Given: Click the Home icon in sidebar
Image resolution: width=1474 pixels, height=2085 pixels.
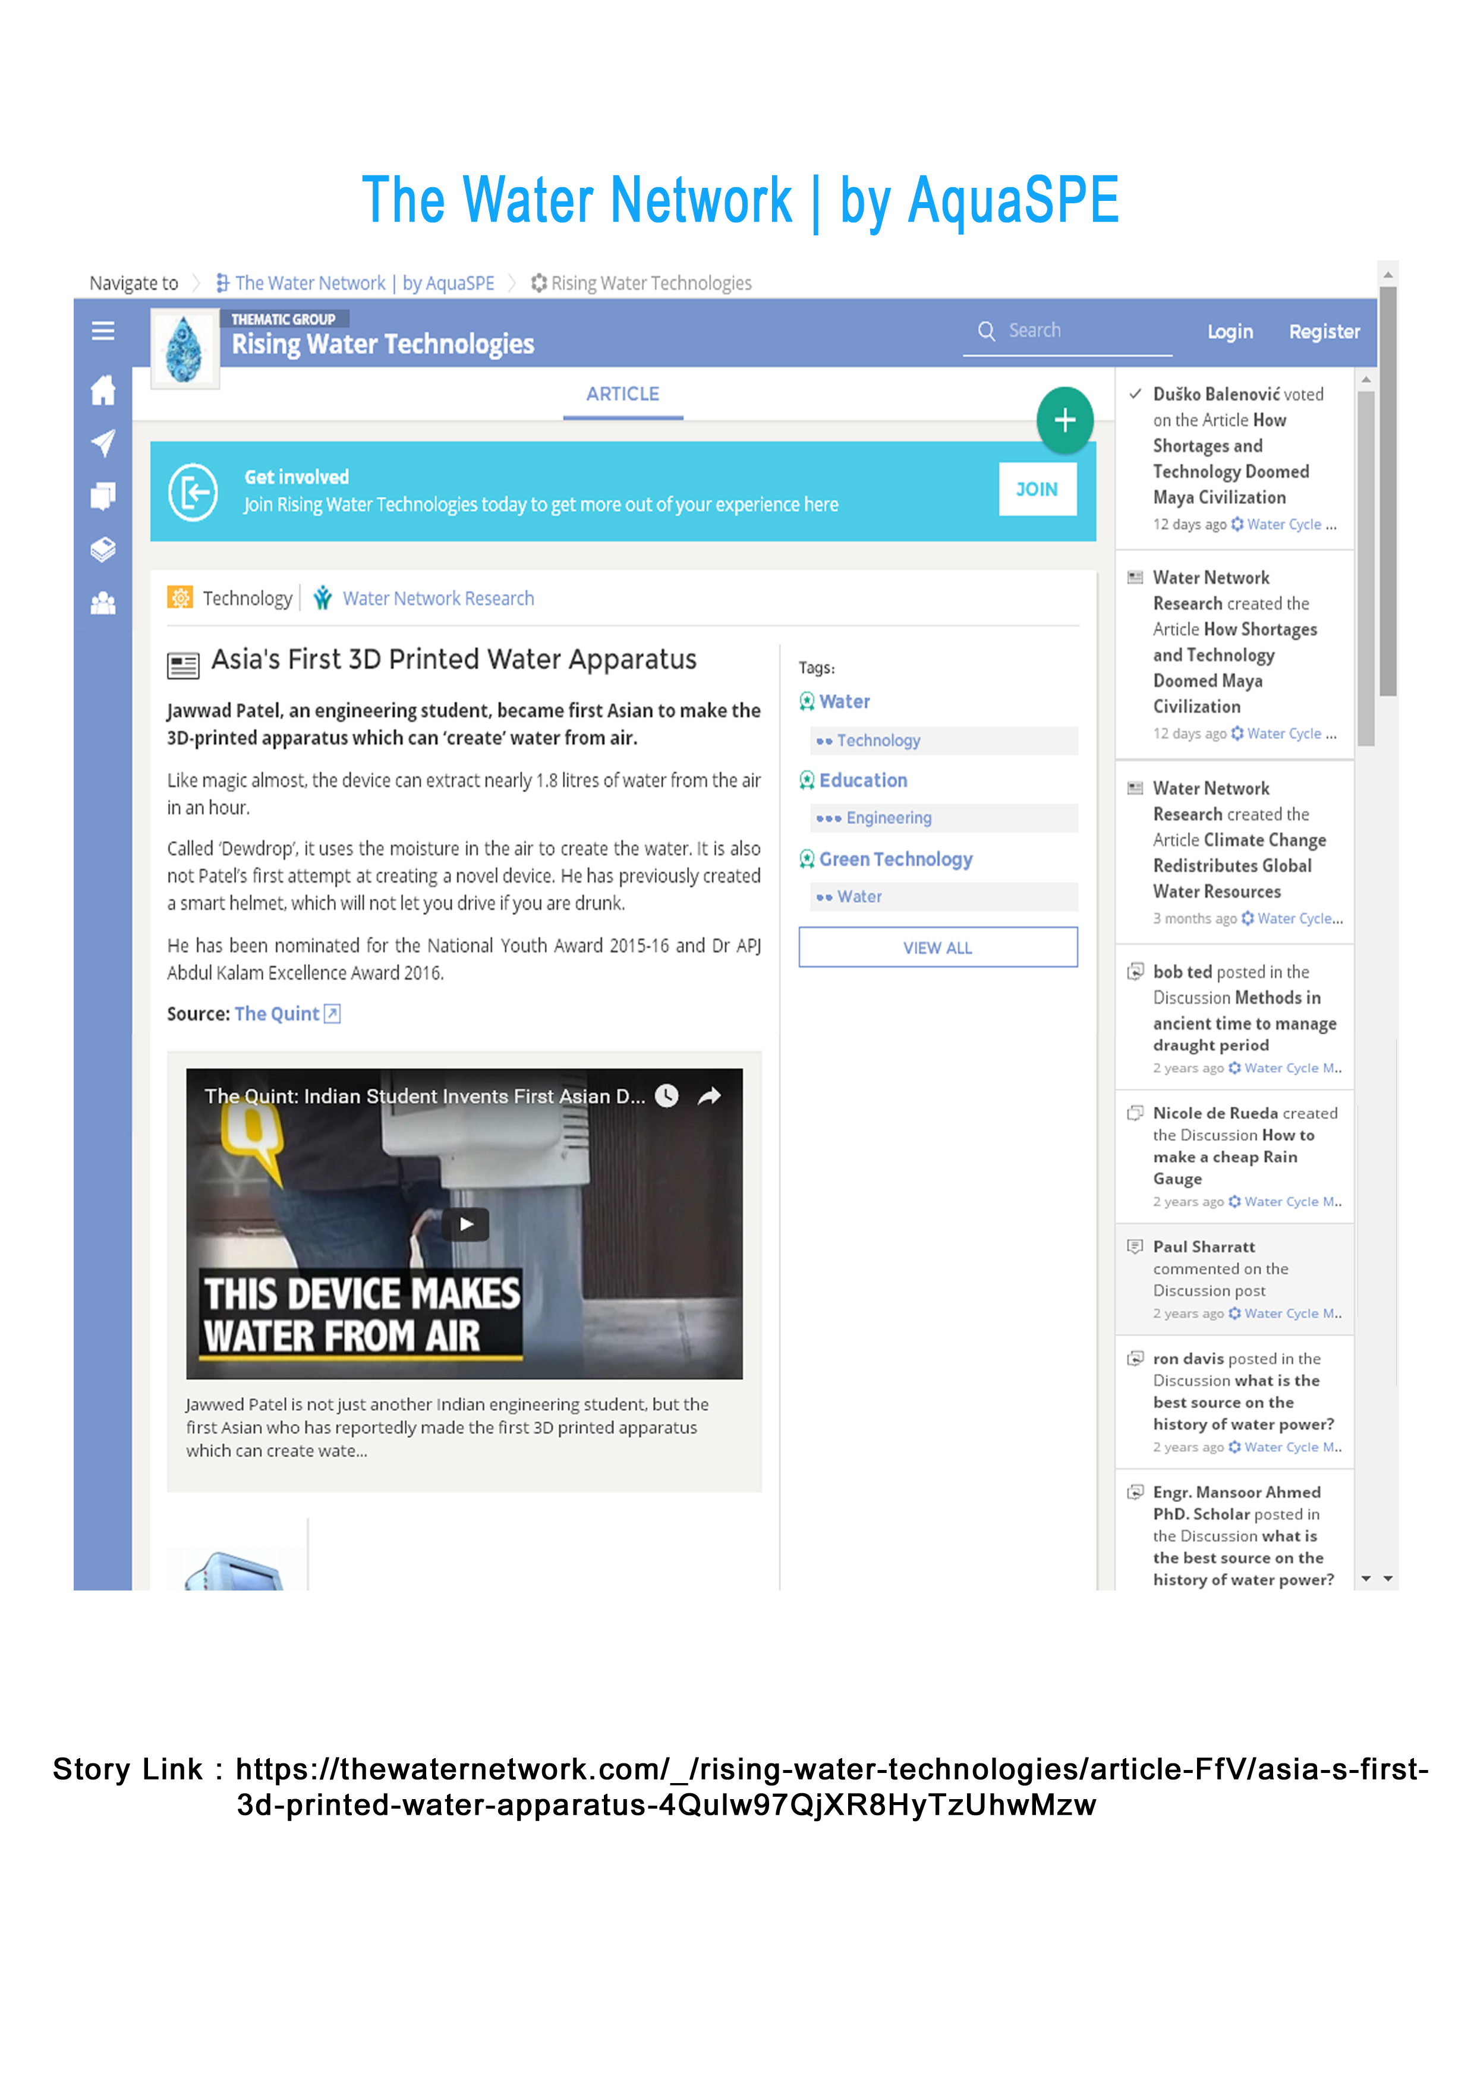Looking at the screenshot, I should 103,389.
